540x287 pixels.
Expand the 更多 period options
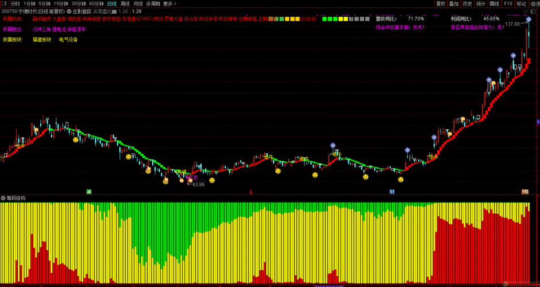169,3
